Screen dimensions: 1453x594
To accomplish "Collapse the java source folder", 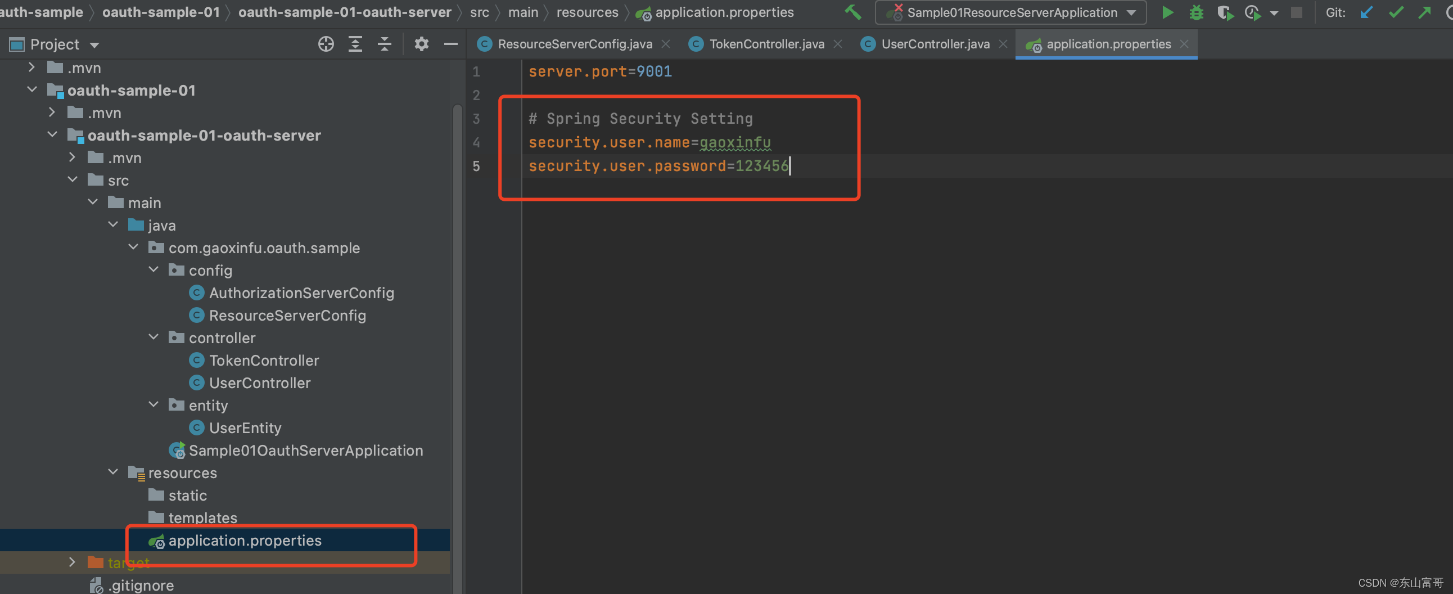I will click(x=114, y=225).
